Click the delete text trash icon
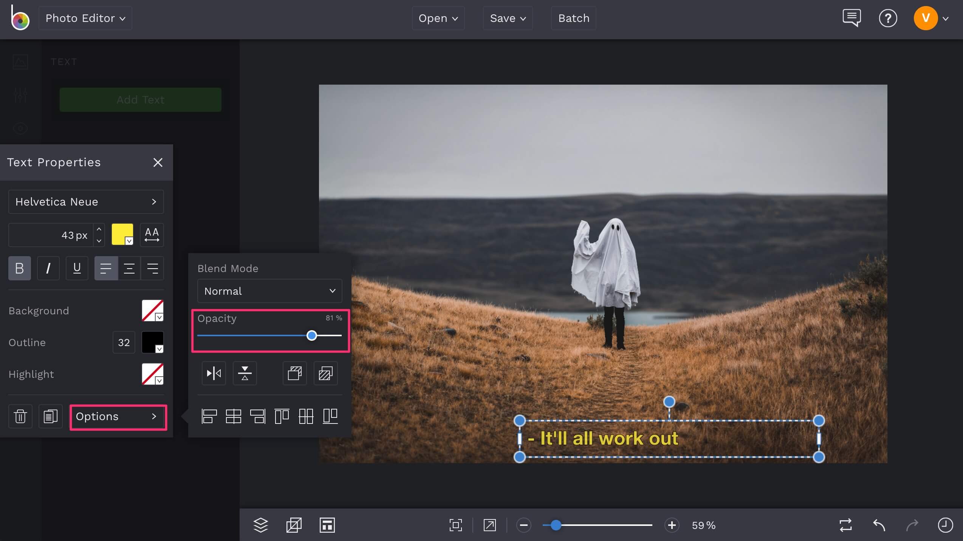Screen dimensions: 963x541 point(20,416)
